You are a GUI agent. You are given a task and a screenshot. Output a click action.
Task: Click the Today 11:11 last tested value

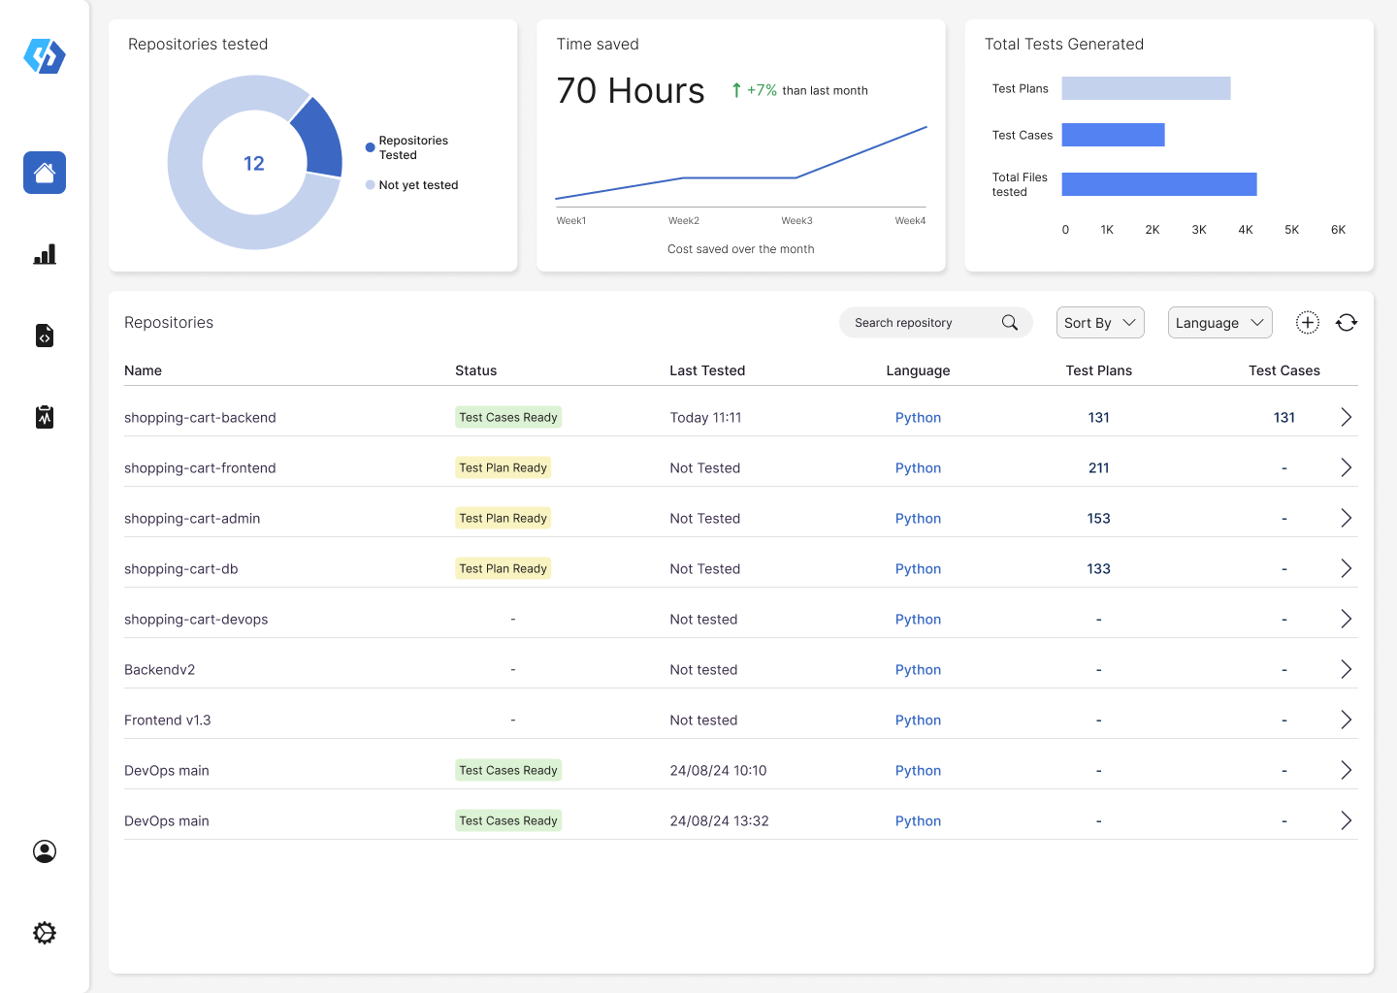click(705, 418)
